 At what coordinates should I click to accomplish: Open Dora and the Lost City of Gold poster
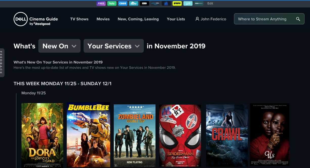click(x=42, y=135)
